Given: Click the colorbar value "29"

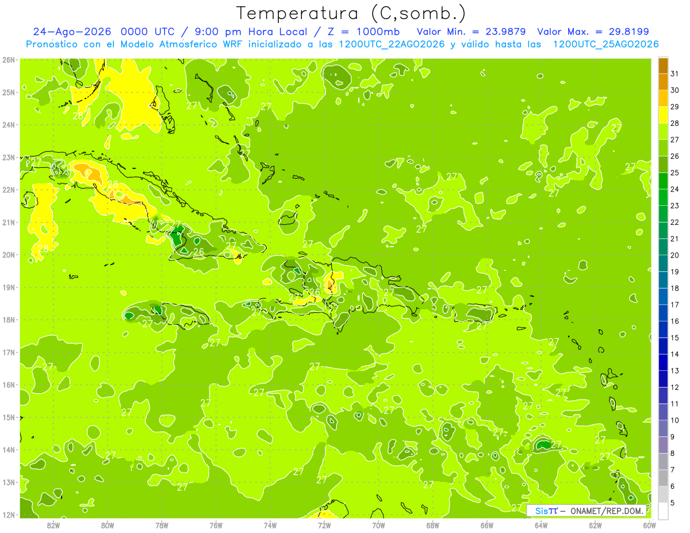Looking at the screenshot, I should [674, 107].
